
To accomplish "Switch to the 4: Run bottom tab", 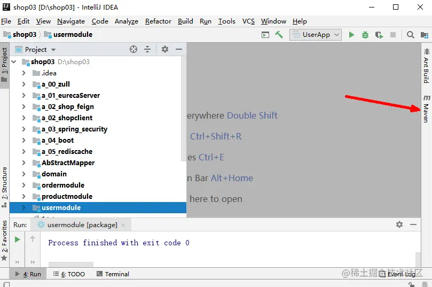I will click(28, 274).
